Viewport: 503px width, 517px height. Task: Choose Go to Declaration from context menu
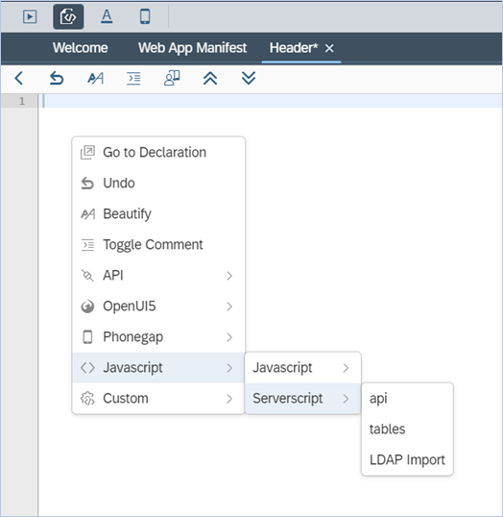click(x=158, y=153)
